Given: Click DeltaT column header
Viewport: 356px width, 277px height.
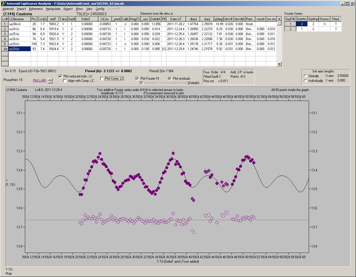Looking at the screenshot, I should click(87, 19).
